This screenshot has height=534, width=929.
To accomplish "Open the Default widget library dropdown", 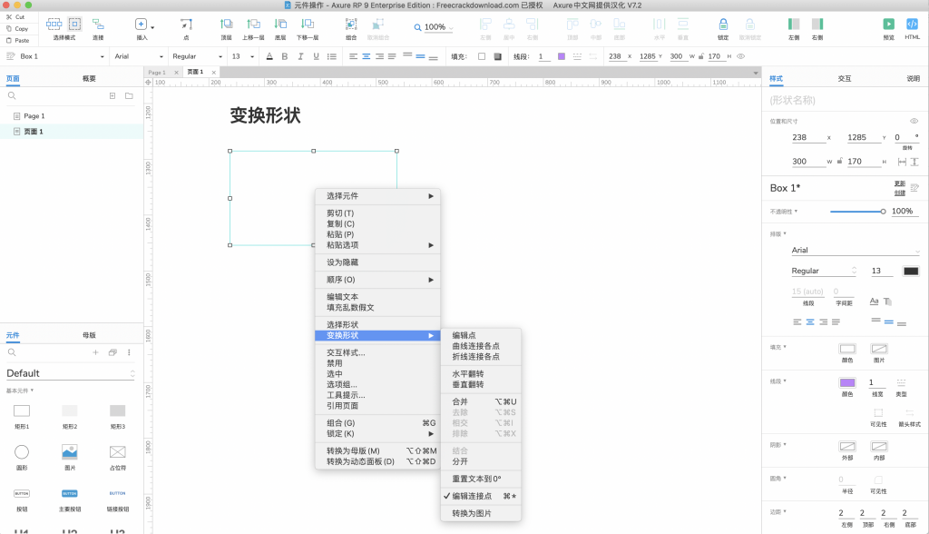I will point(71,373).
